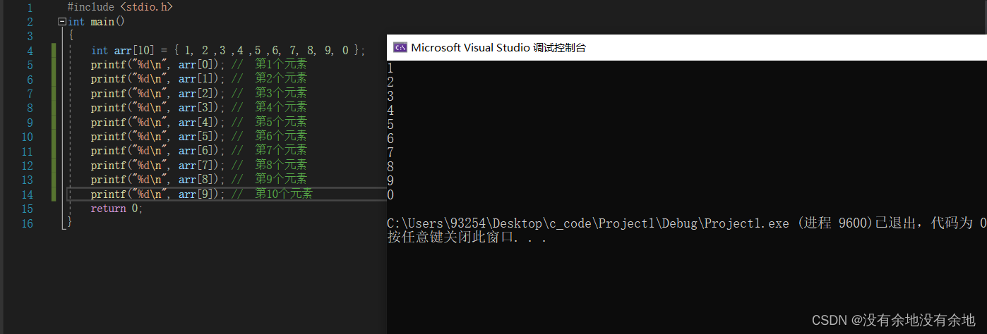Click the printf line with arr[6]
The image size is (987, 334).
click(x=199, y=151)
